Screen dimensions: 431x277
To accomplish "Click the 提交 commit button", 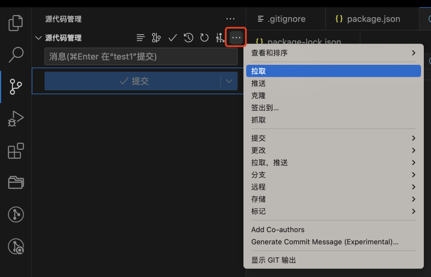I will coord(136,81).
